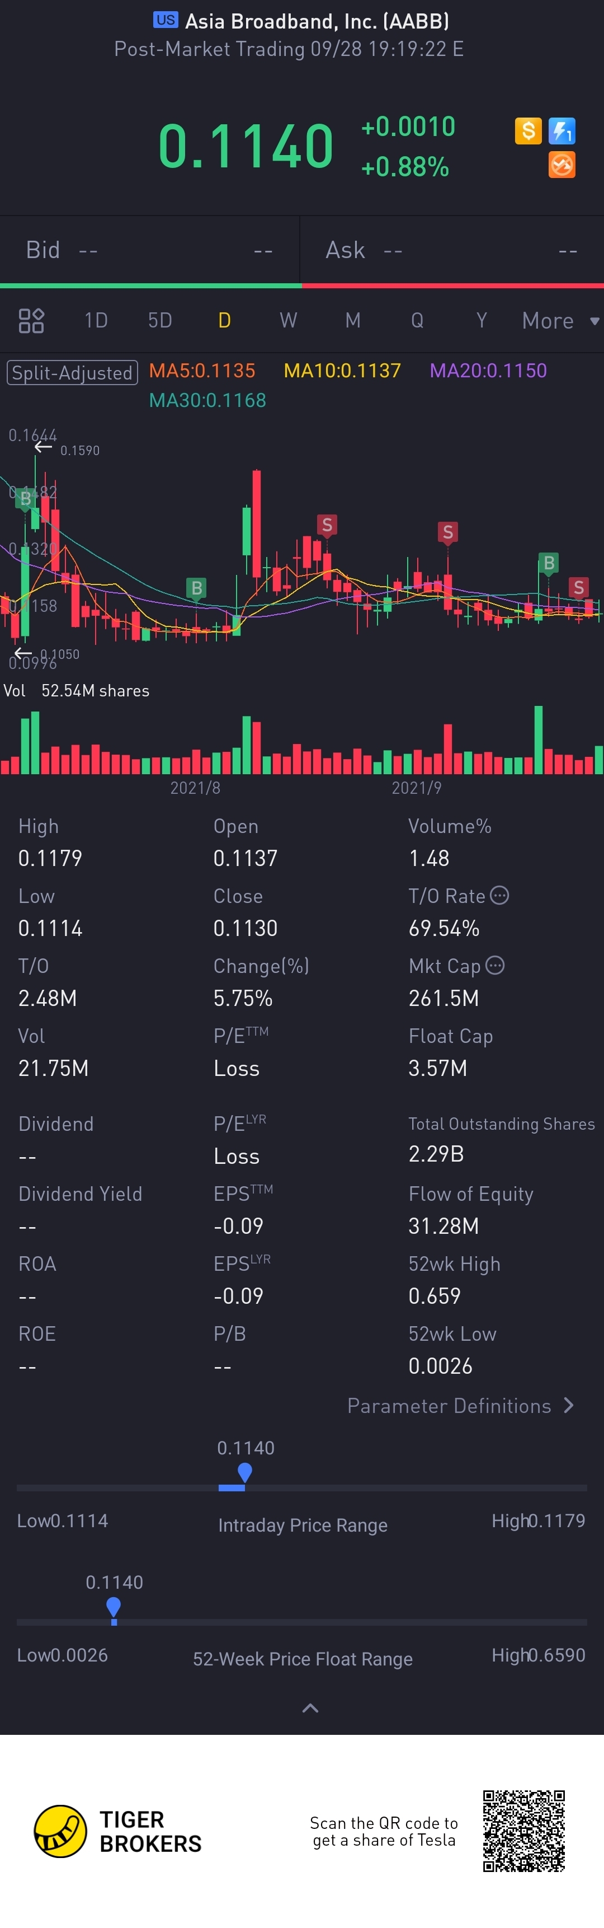The image size is (604, 1928).
Task: Tap the Vol value 21.75M
Action: [x=53, y=1068]
